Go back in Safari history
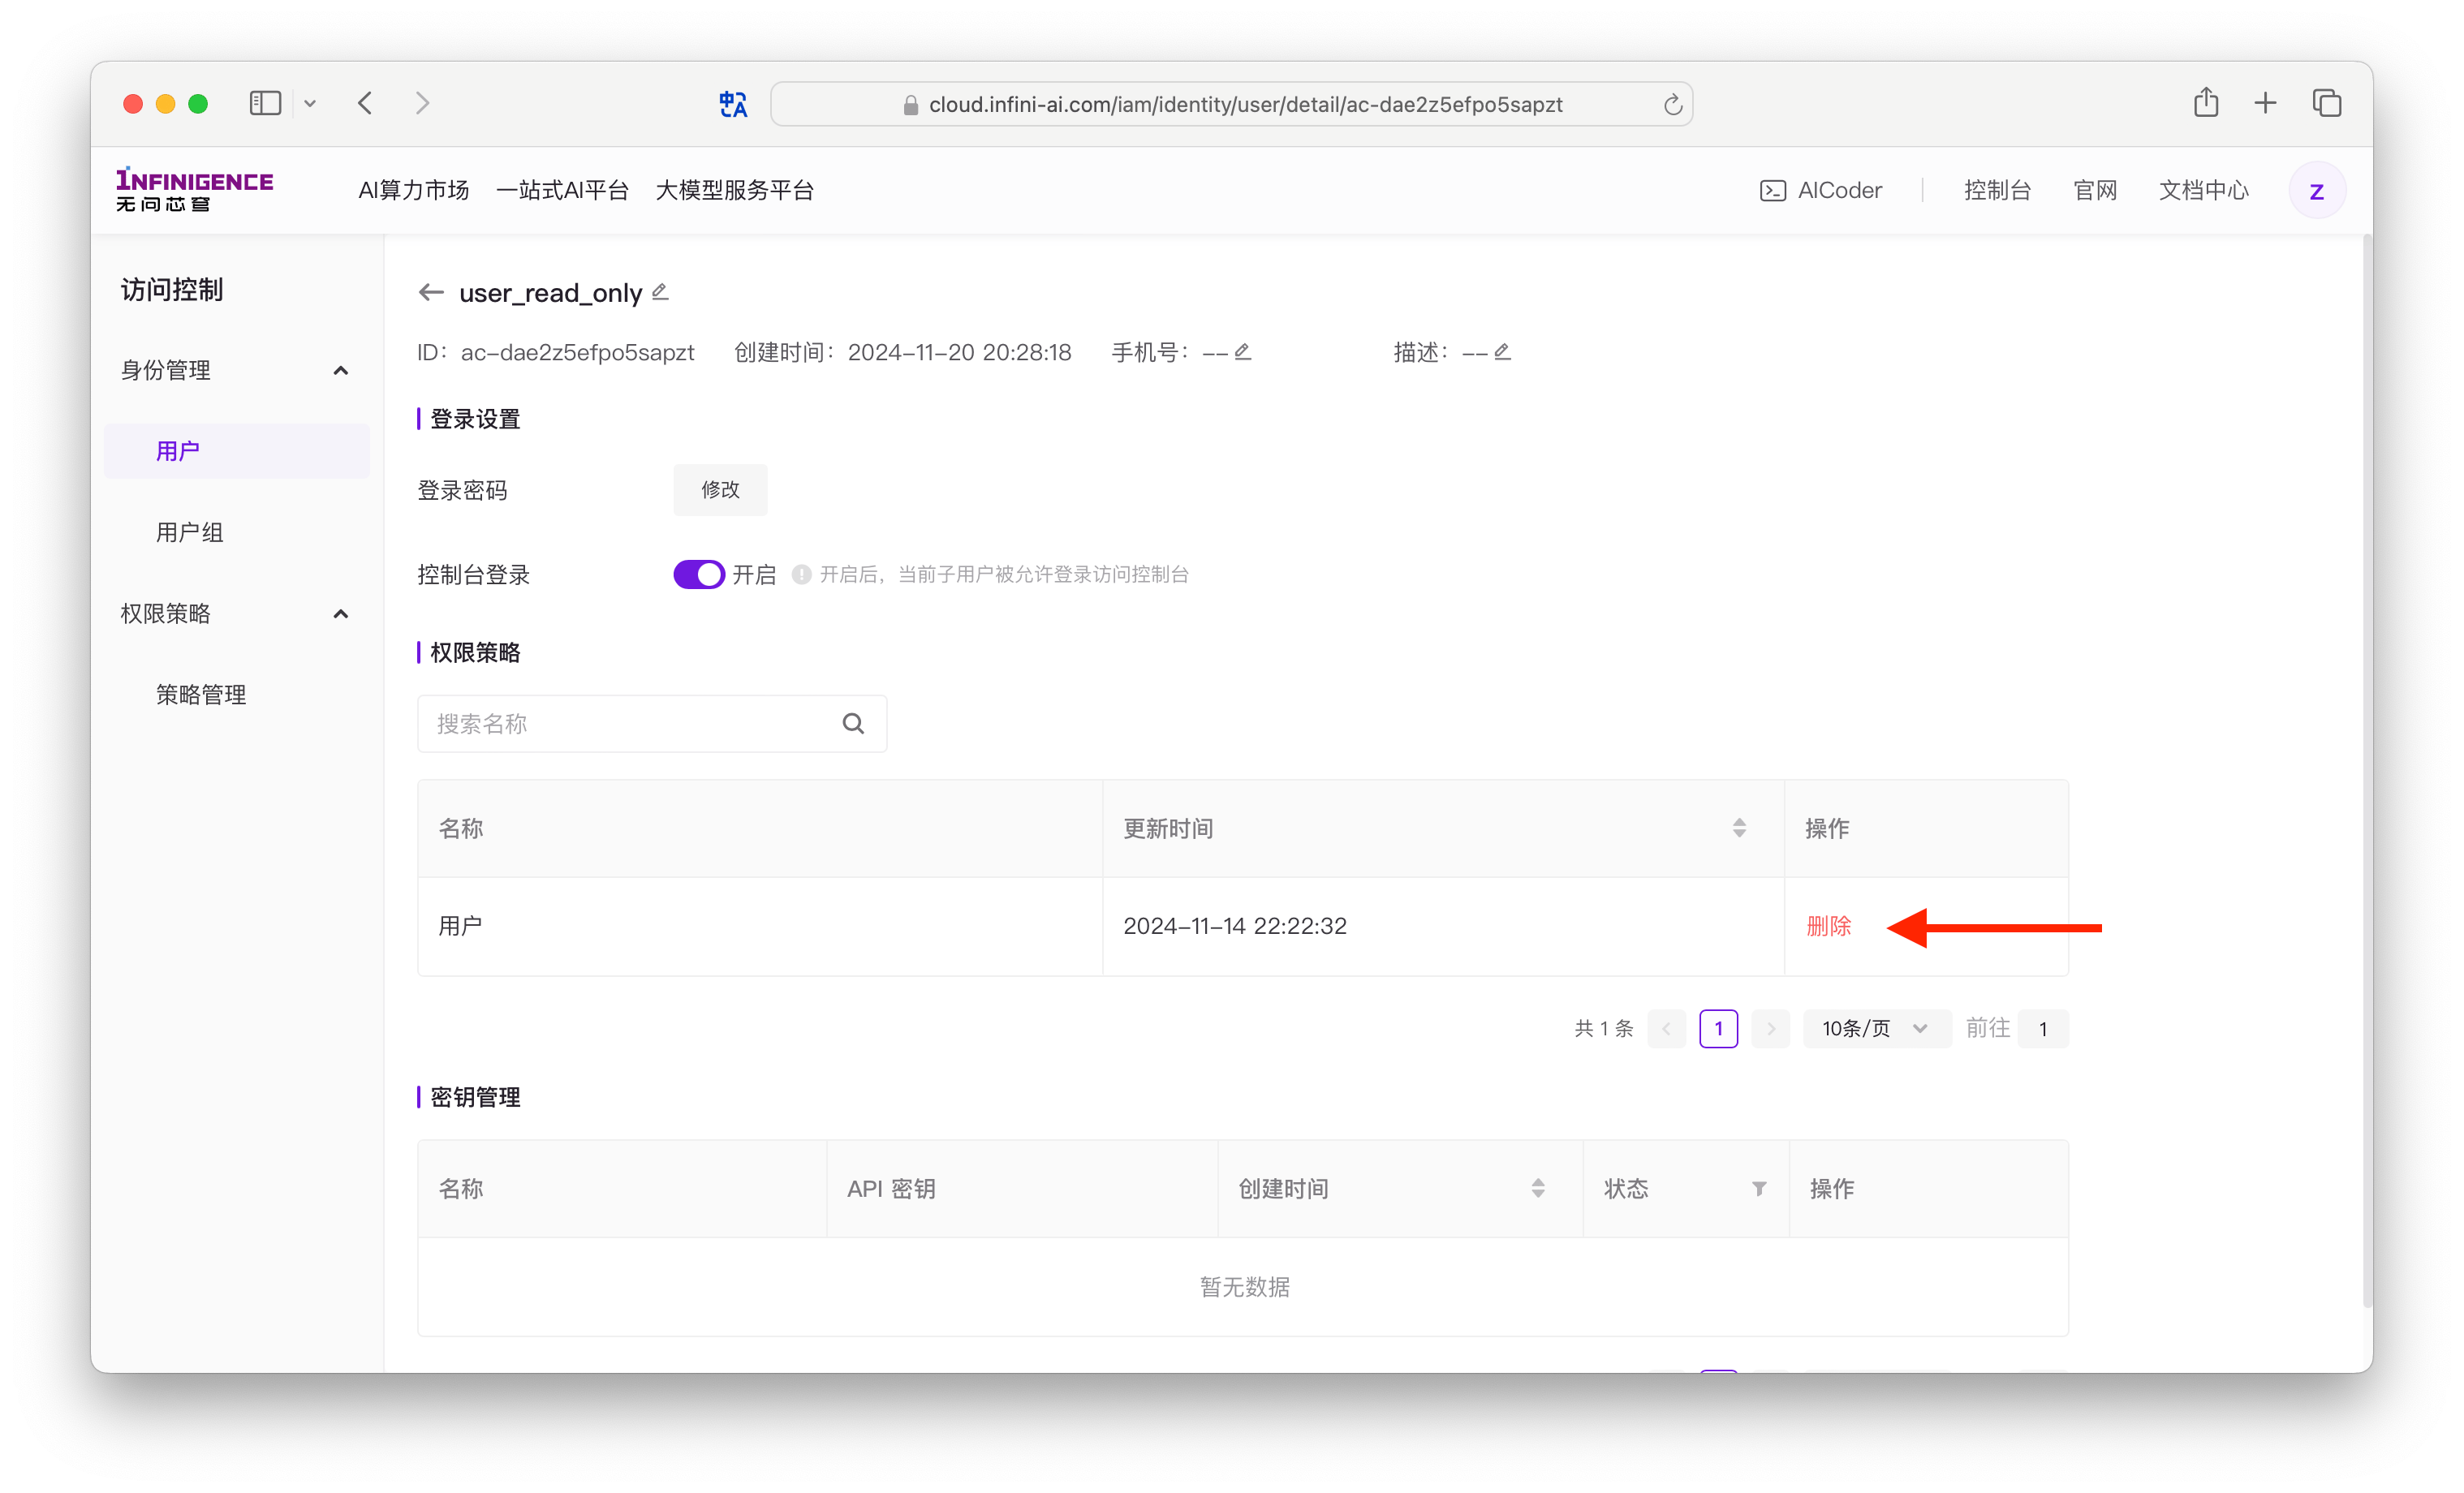 point(365,102)
